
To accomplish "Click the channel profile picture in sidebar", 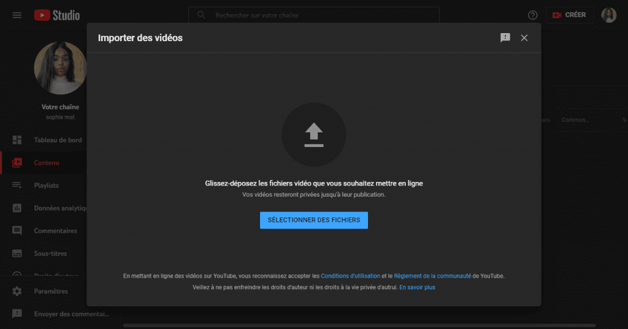I will [x=60, y=68].
